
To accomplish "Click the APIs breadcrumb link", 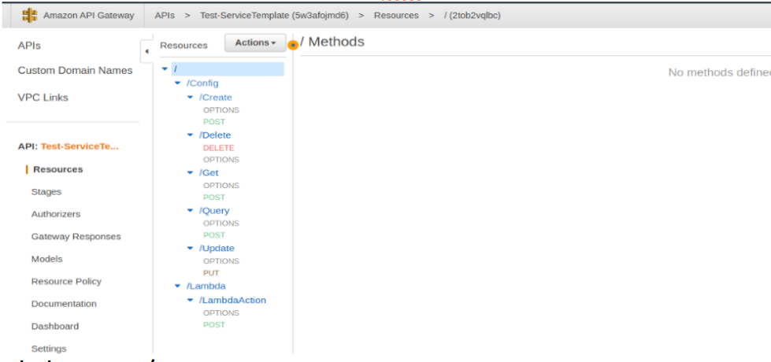I will pyautogui.click(x=165, y=16).
